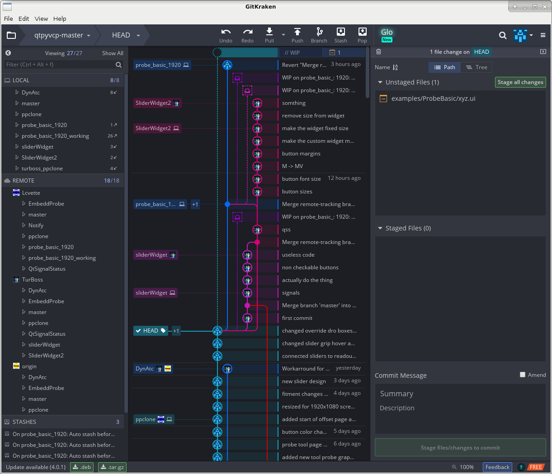Switch file view to Path
This screenshot has height=474, width=552.
pyautogui.click(x=444, y=67)
